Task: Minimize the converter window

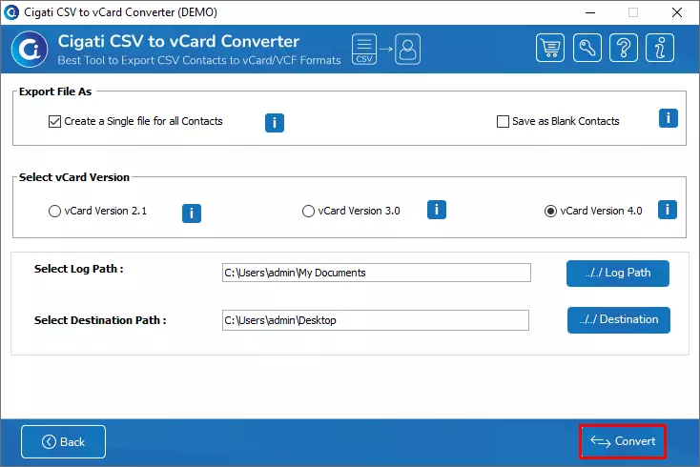Action: tap(590, 12)
